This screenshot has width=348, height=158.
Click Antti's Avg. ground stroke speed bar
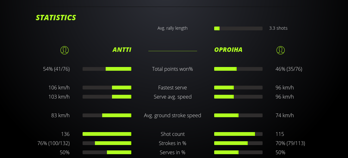(107, 115)
